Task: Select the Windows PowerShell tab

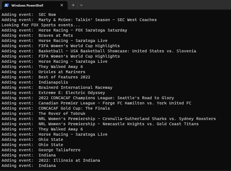Action: click(x=30, y=5)
